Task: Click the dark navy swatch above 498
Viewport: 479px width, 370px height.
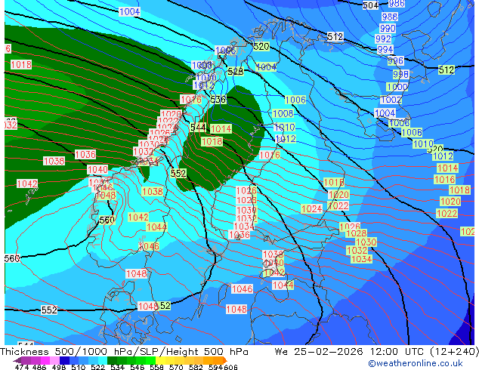Action: pos(64,360)
